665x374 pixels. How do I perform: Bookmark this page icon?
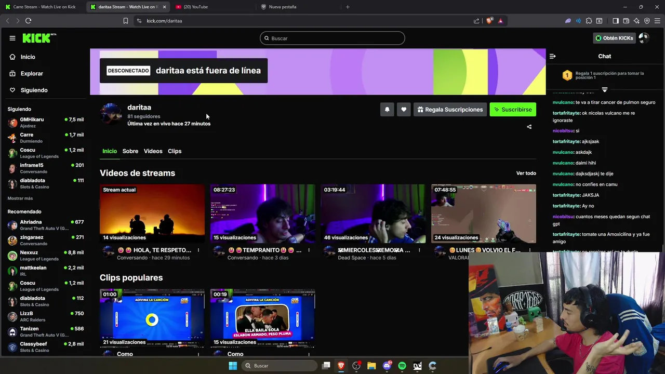click(126, 21)
